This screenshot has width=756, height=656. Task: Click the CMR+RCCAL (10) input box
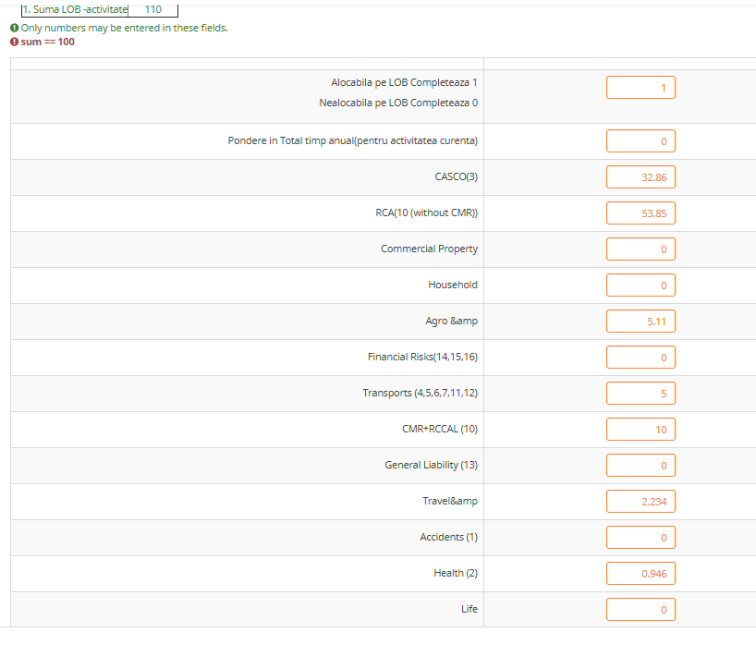tap(640, 429)
